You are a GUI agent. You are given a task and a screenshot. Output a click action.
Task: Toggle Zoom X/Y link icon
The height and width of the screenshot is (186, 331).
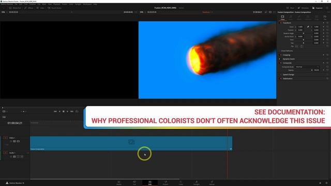[x=308, y=27]
